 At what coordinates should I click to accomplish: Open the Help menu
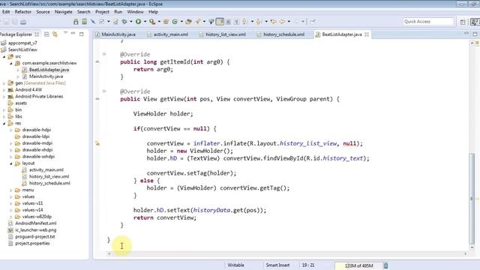click(x=153, y=12)
